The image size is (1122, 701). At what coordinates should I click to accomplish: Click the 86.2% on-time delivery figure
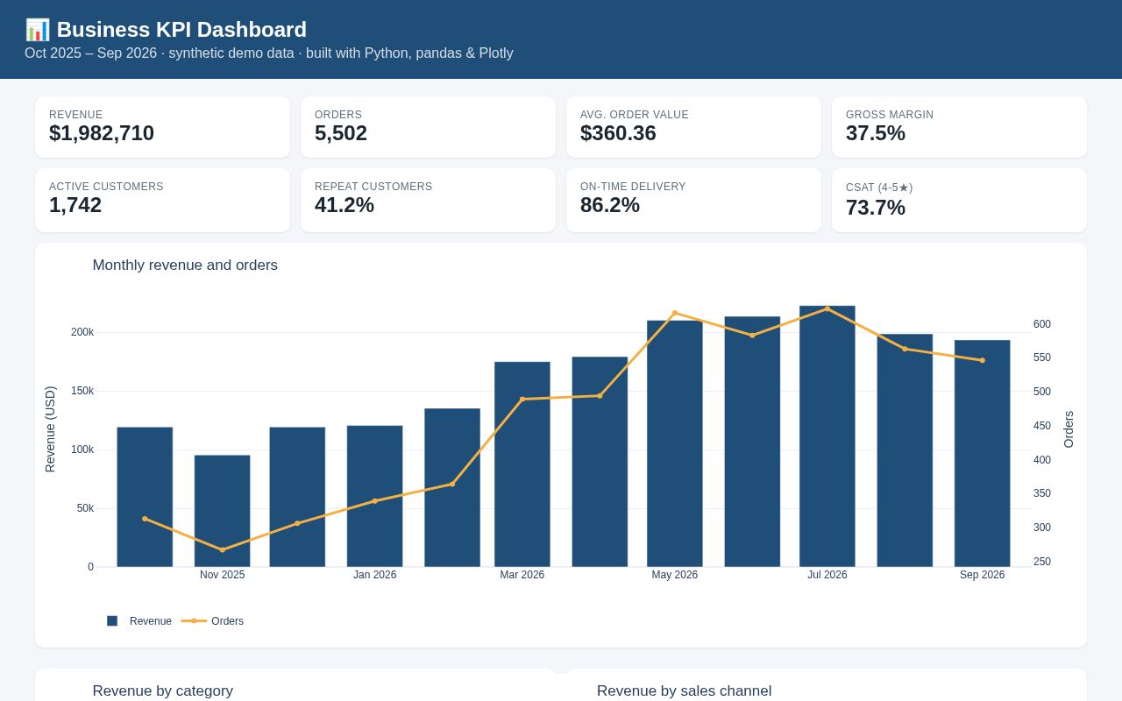click(x=610, y=205)
